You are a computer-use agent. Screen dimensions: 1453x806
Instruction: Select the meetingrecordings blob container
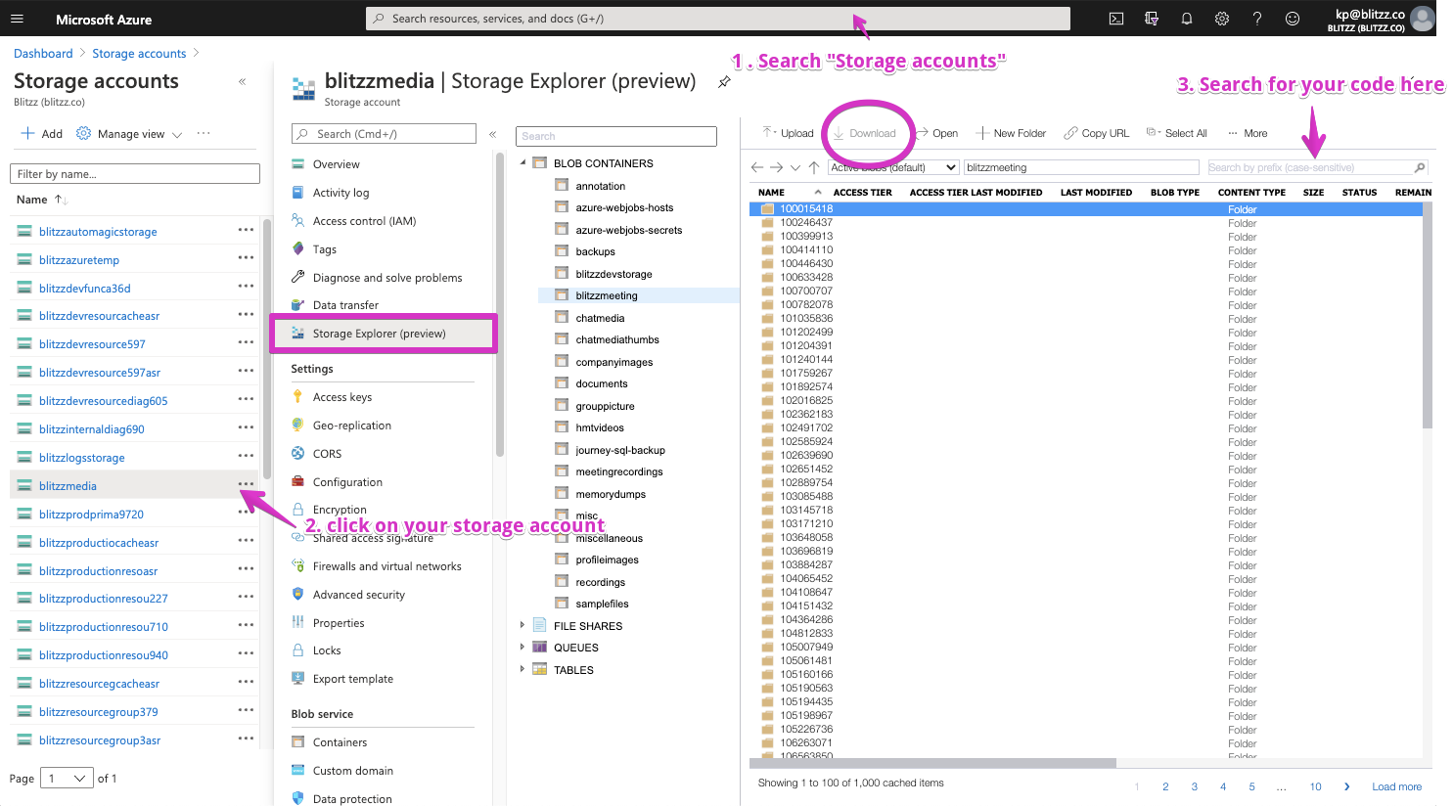619,471
